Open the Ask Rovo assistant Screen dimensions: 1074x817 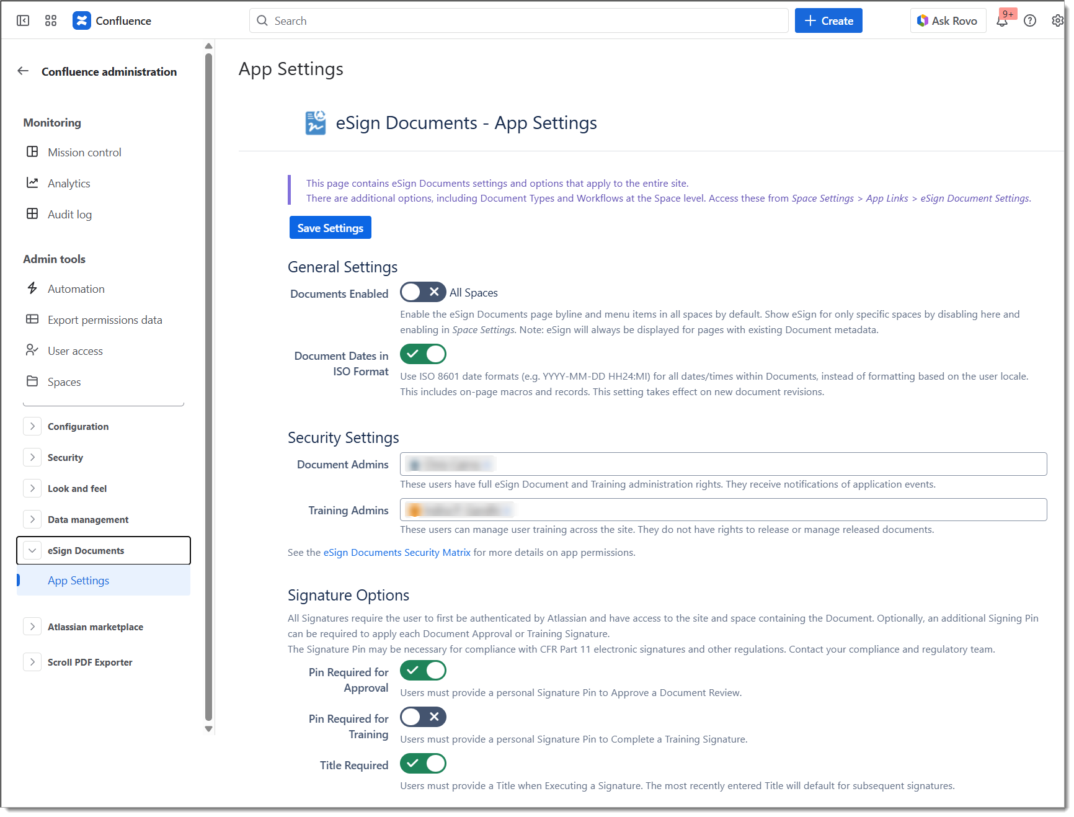click(x=948, y=21)
